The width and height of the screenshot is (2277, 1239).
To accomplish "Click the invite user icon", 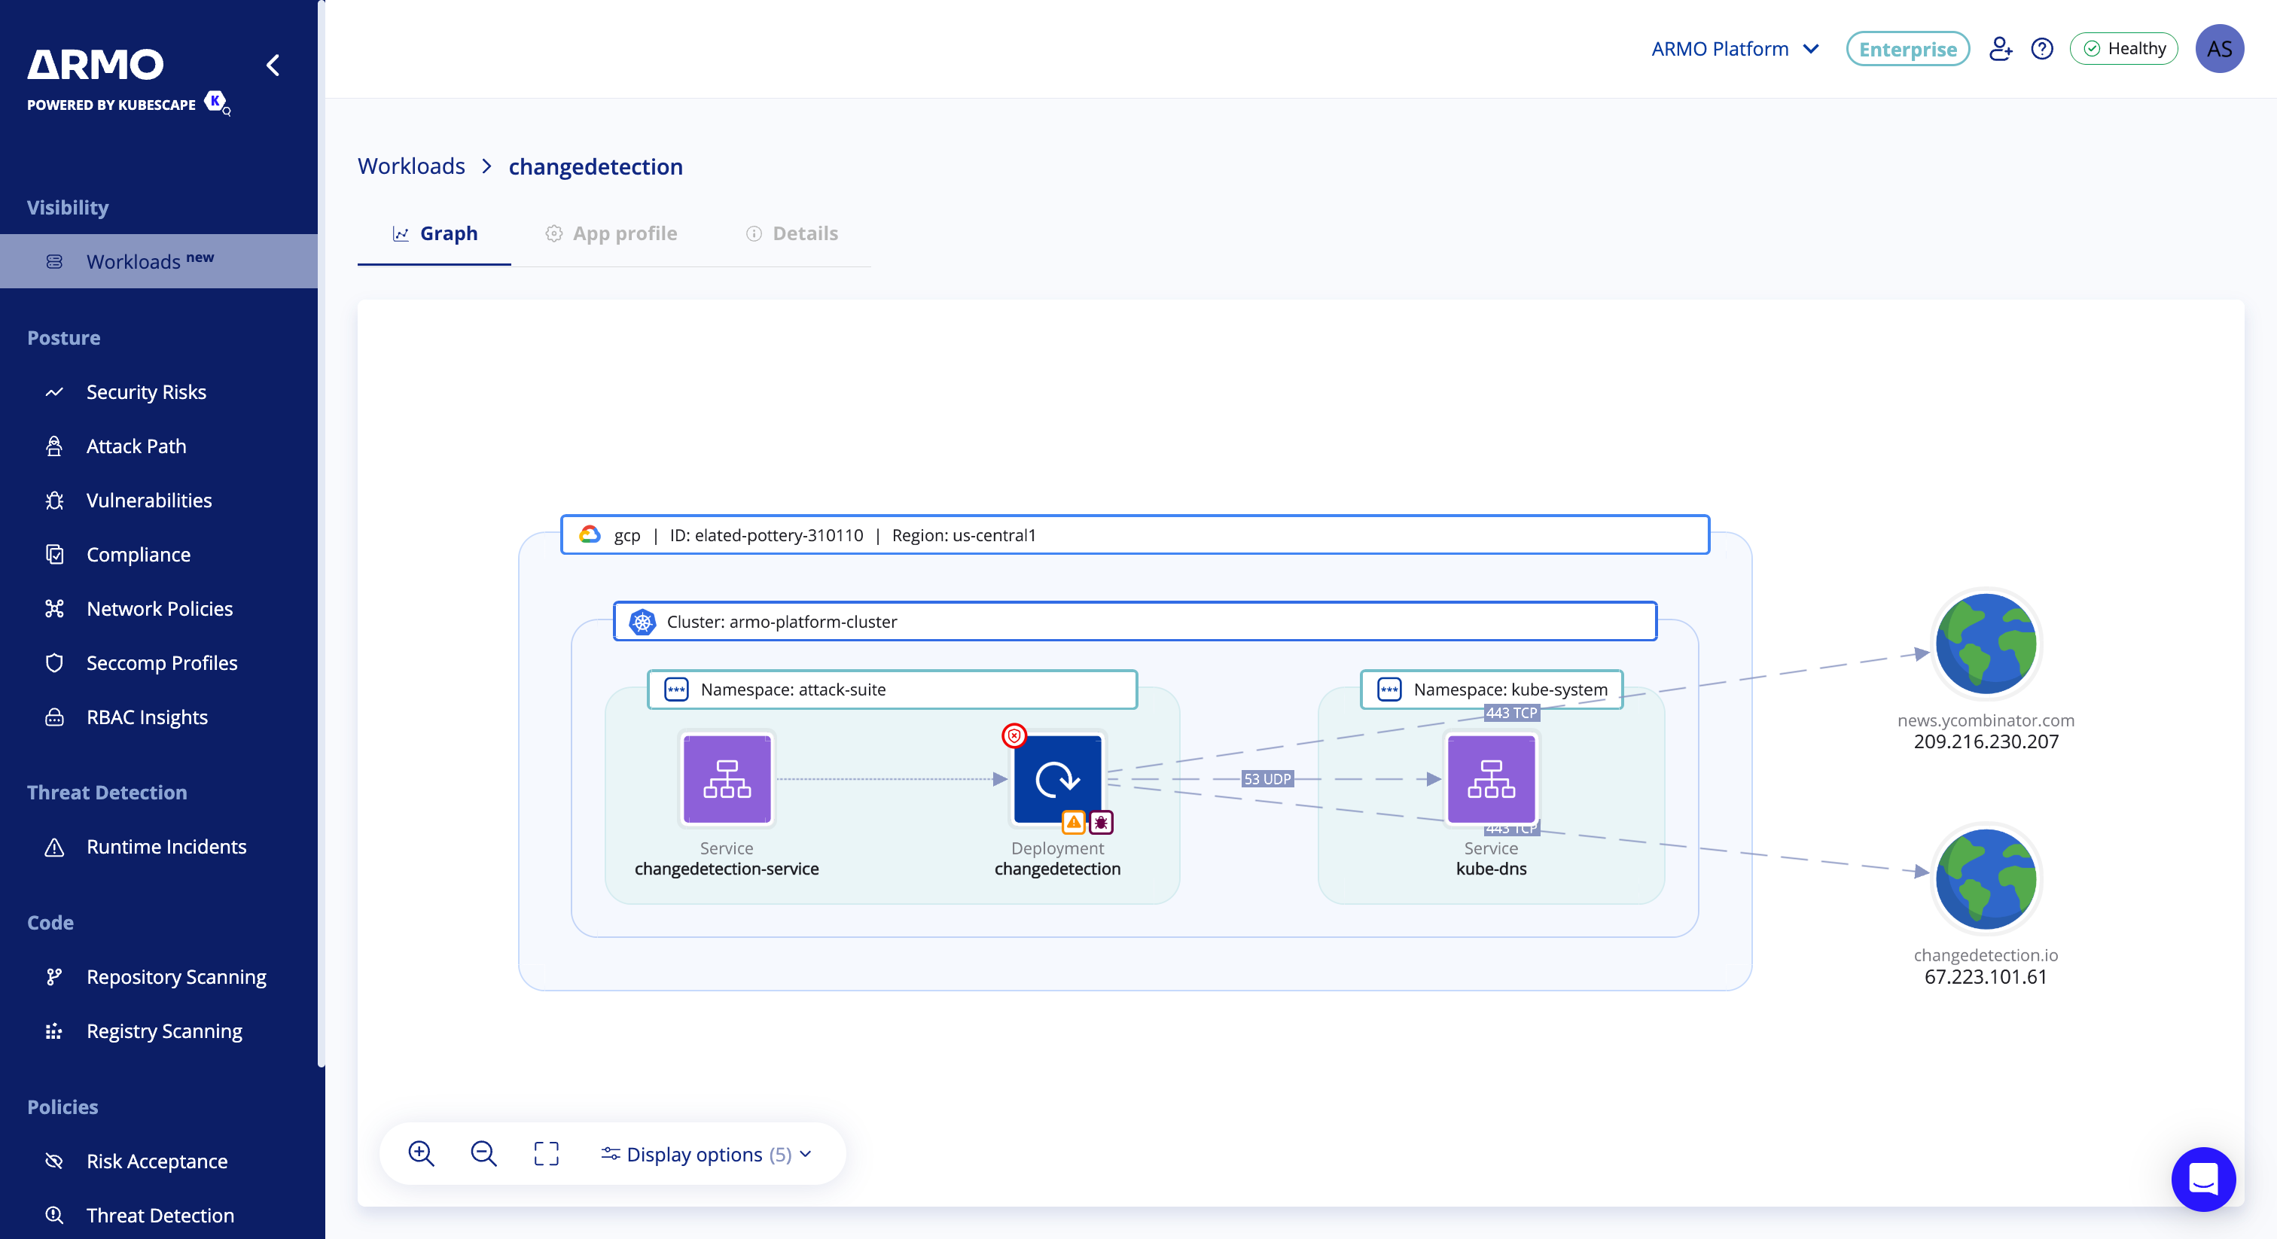I will coord(2001,49).
